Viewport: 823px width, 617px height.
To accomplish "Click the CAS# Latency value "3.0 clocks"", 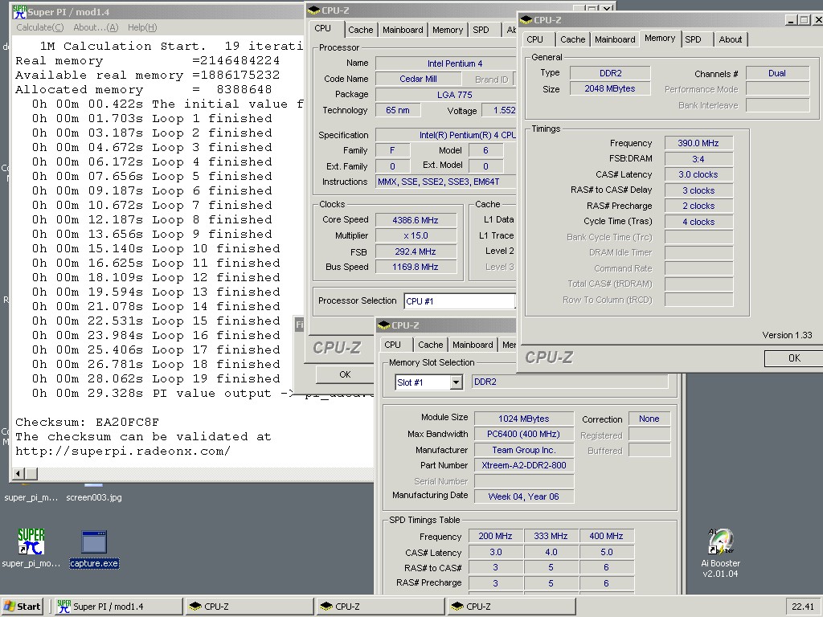I will click(698, 174).
